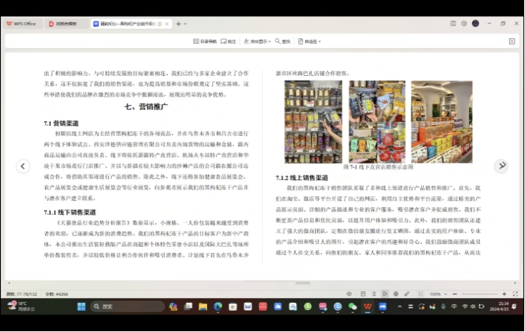Viewport: 525px width, 332px height.
Task: Open the 翻译 dropdown in toolbar
Action: click(x=310, y=41)
